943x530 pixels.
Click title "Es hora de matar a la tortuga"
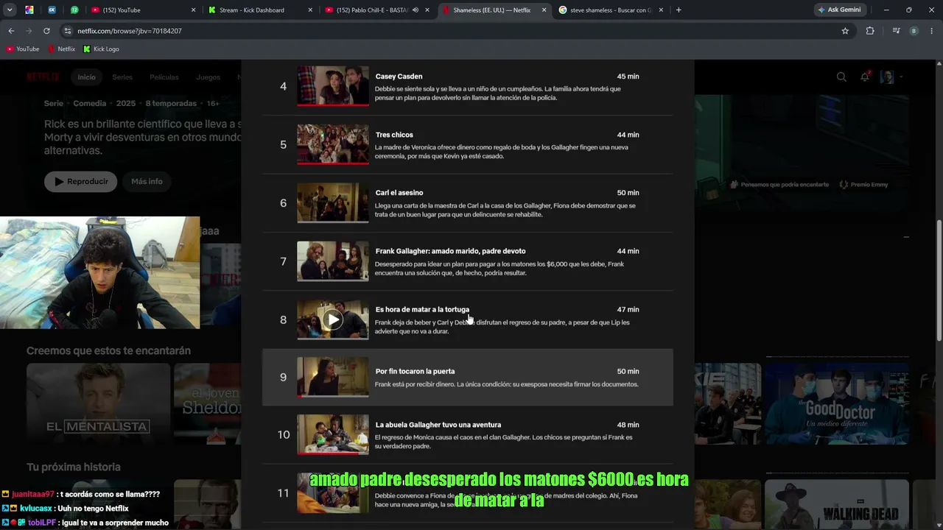[422, 309]
